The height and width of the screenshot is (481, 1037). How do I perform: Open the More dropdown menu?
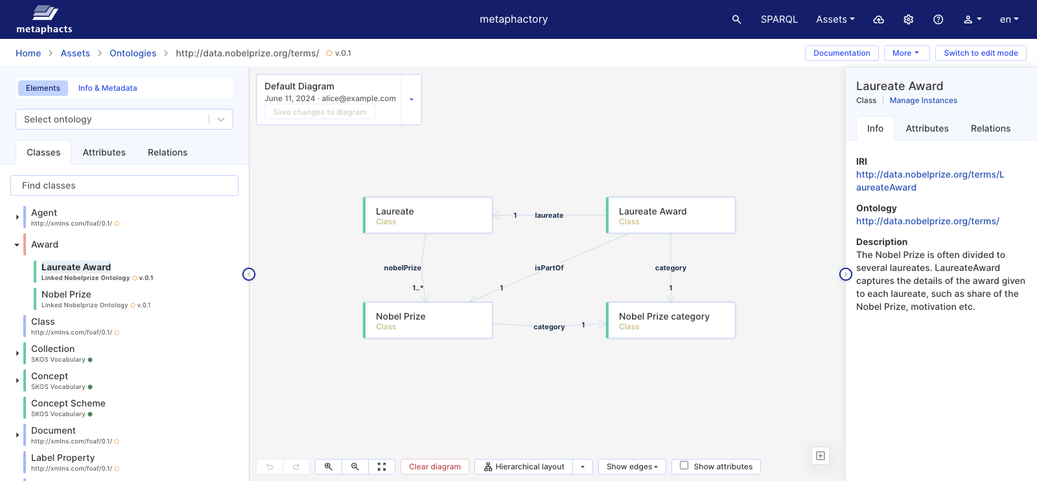point(906,53)
